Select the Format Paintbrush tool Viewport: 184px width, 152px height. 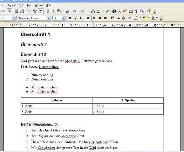pyautogui.click(x=67, y=11)
